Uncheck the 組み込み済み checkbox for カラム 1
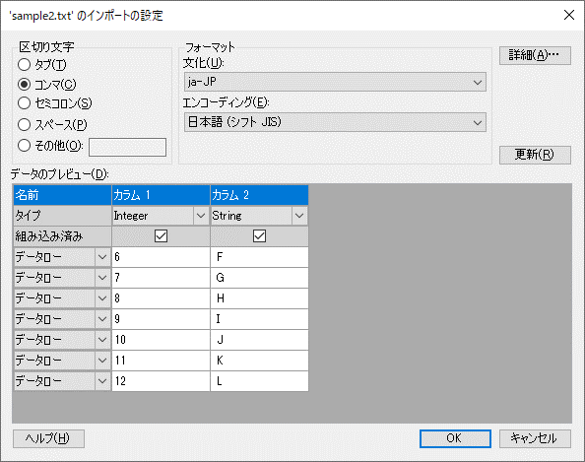This screenshot has width=585, height=462. [161, 236]
